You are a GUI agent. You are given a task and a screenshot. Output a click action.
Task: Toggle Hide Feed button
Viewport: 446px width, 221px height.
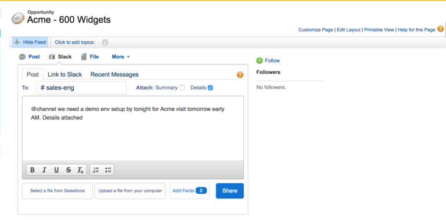pyautogui.click(x=30, y=42)
